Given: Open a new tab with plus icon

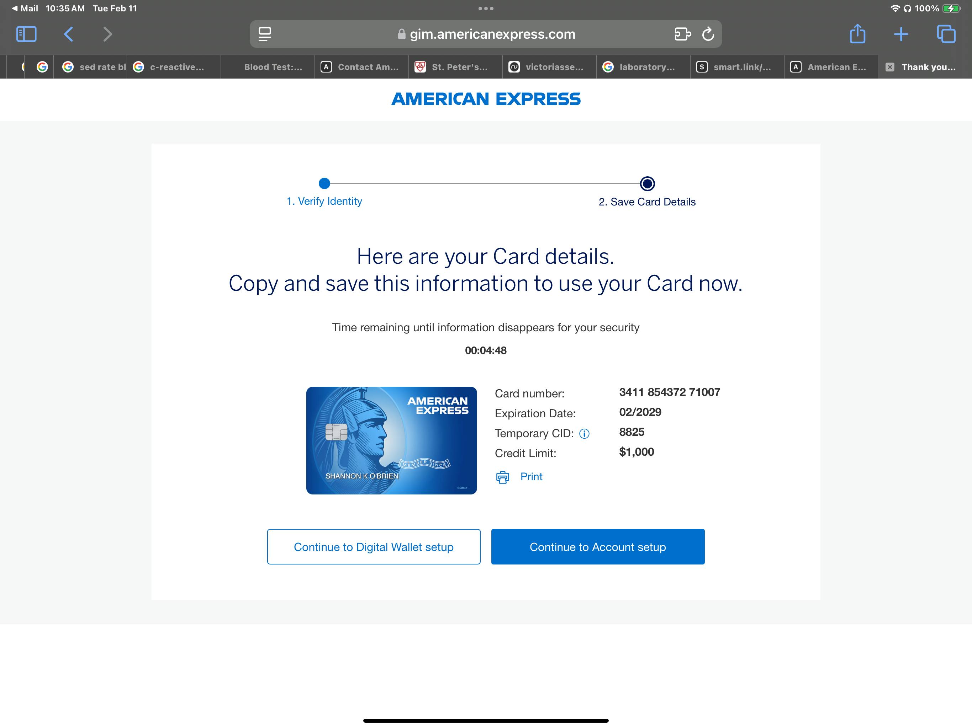Looking at the screenshot, I should click(x=901, y=34).
